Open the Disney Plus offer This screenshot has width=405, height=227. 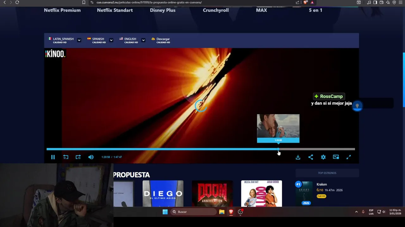tap(163, 10)
